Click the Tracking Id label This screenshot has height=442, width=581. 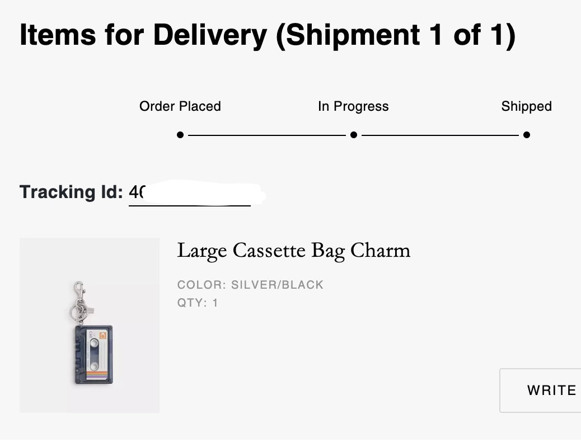(x=71, y=192)
